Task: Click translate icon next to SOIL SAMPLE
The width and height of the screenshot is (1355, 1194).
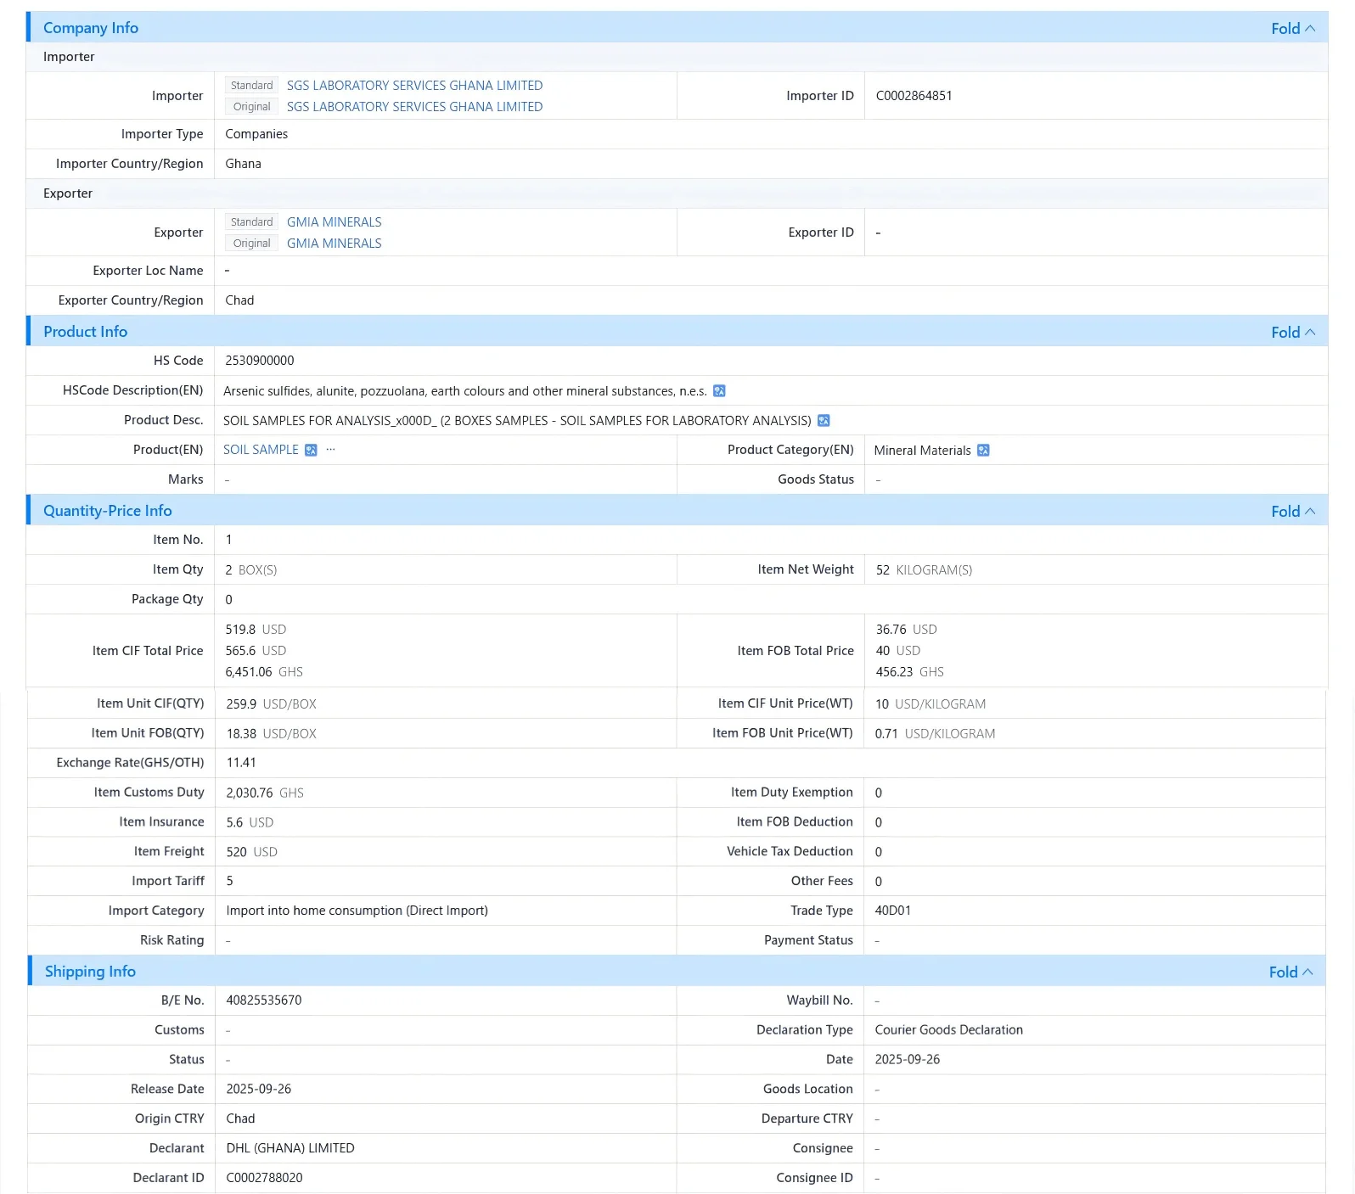Action: click(311, 450)
